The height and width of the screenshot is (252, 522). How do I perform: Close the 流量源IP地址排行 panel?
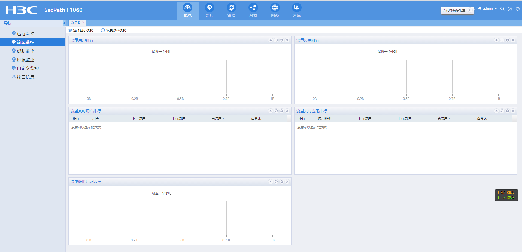click(x=287, y=182)
